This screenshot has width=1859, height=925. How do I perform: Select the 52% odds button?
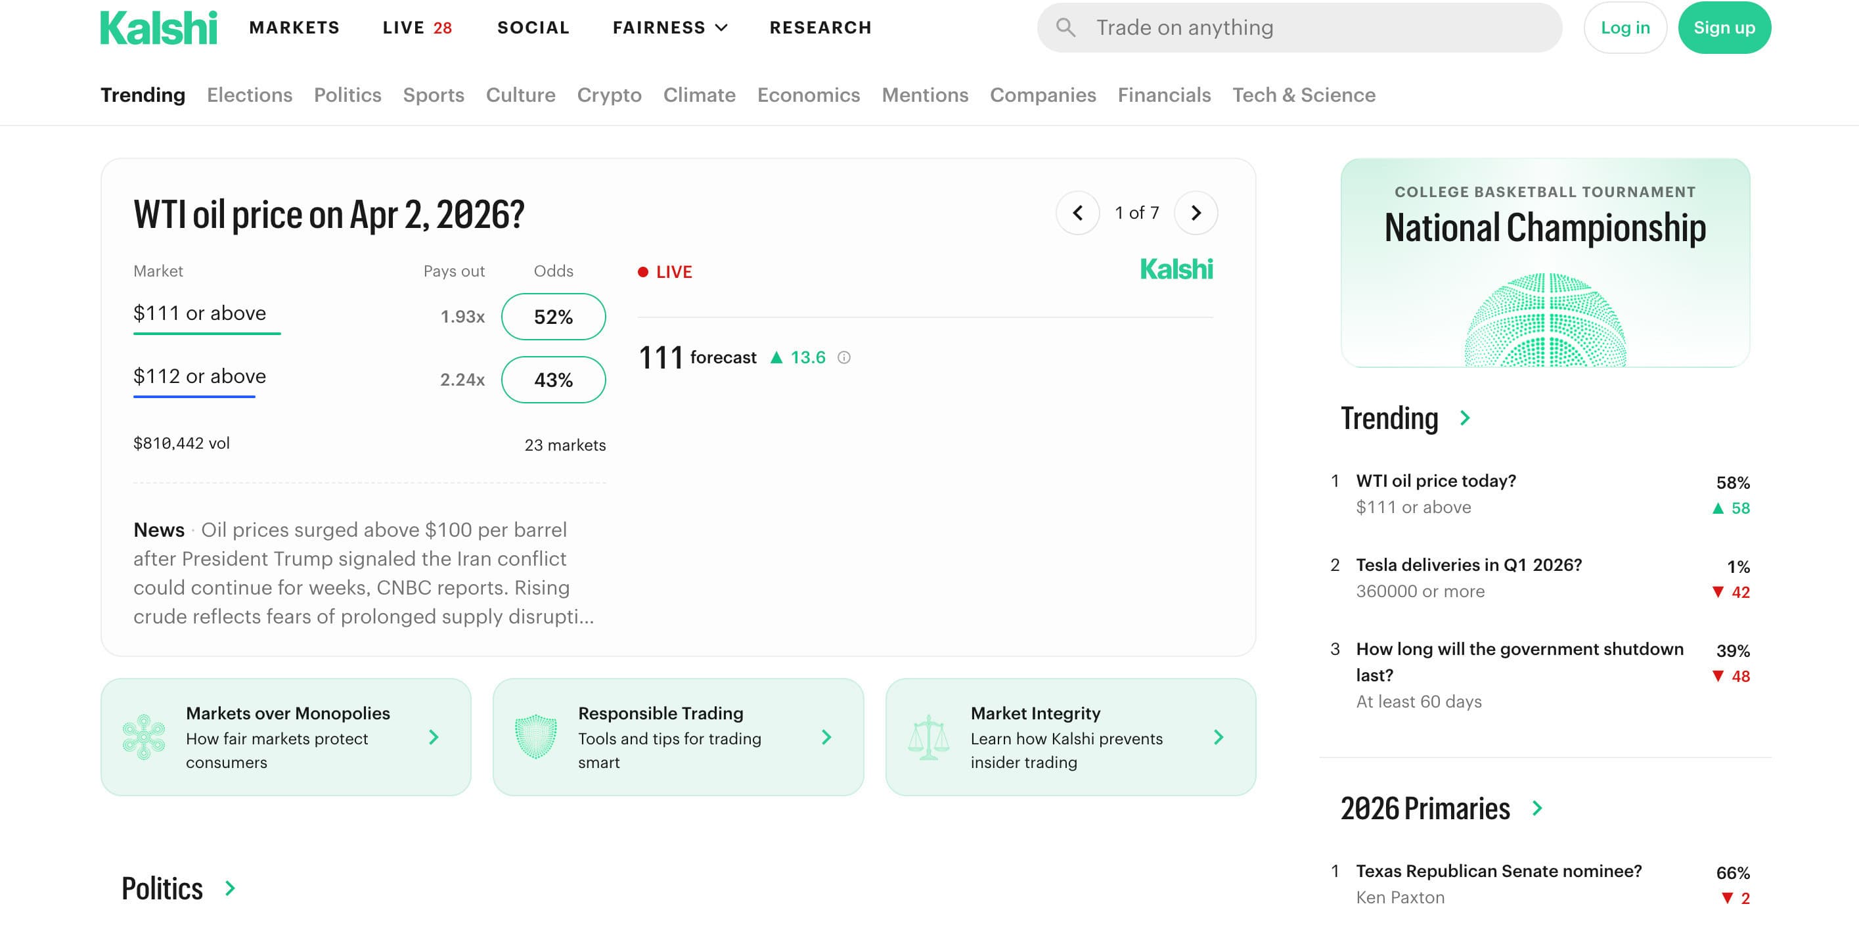pyautogui.click(x=553, y=317)
